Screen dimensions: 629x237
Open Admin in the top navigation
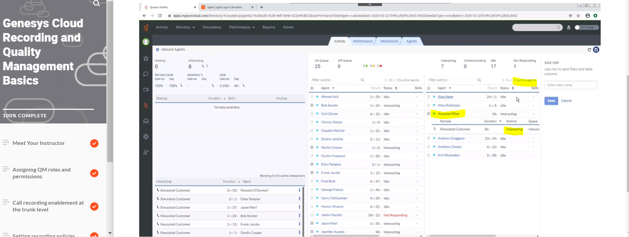click(288, 27)
